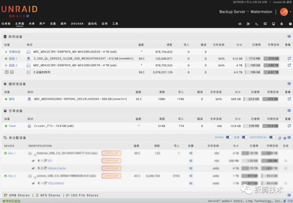Open the system info monitor icon
Viewport: 293px width, 203px height.
pyautogui.click(x=273, y=24)
